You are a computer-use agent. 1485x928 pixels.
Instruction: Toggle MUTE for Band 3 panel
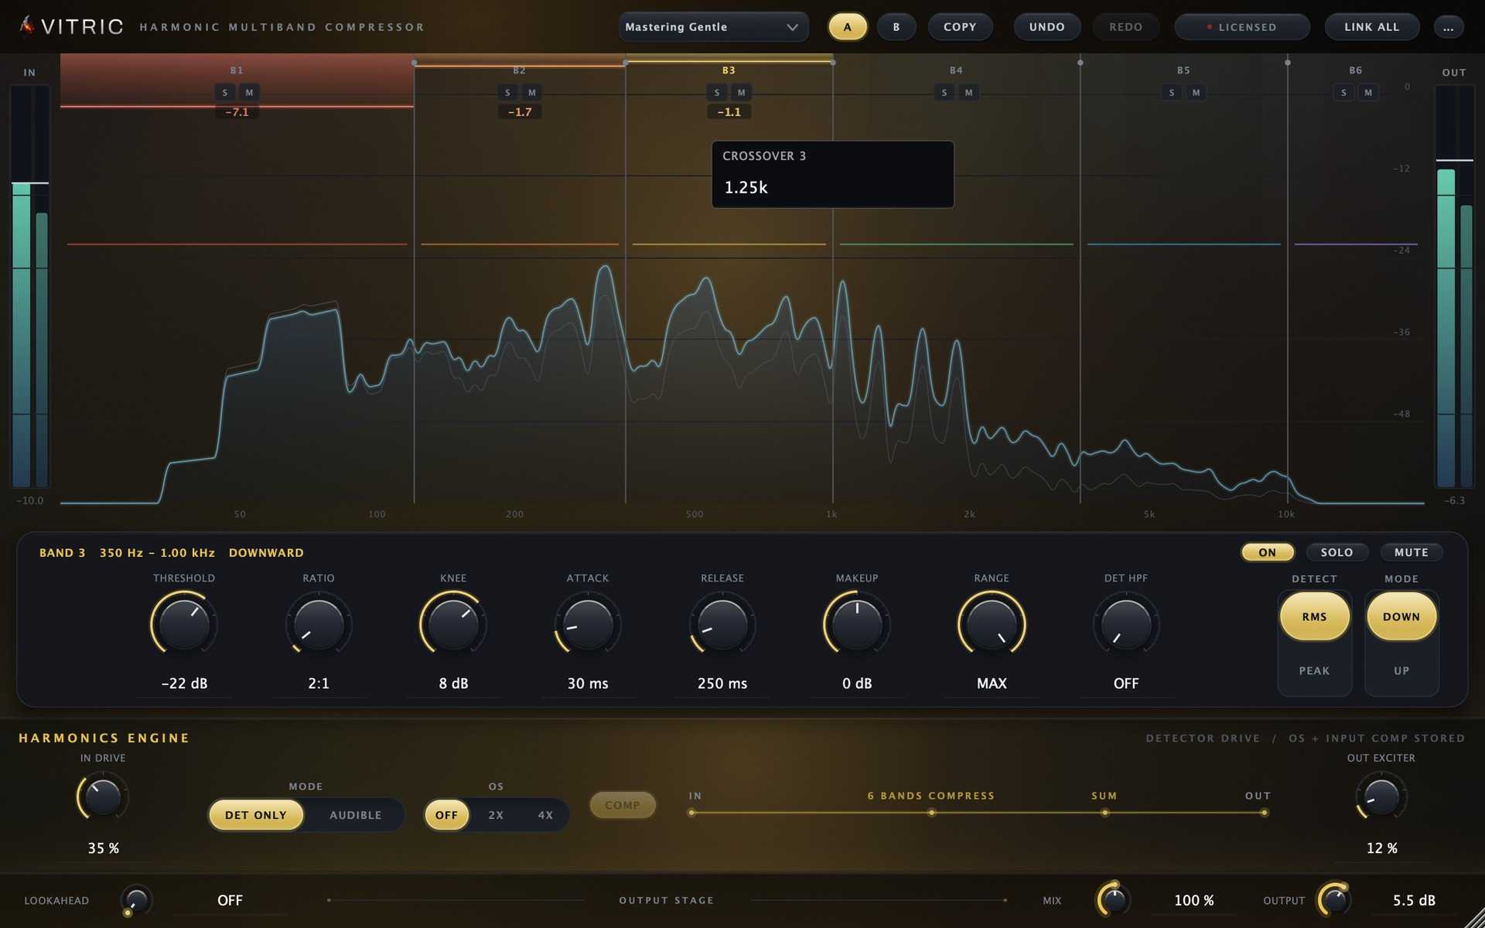(1411, 552)
